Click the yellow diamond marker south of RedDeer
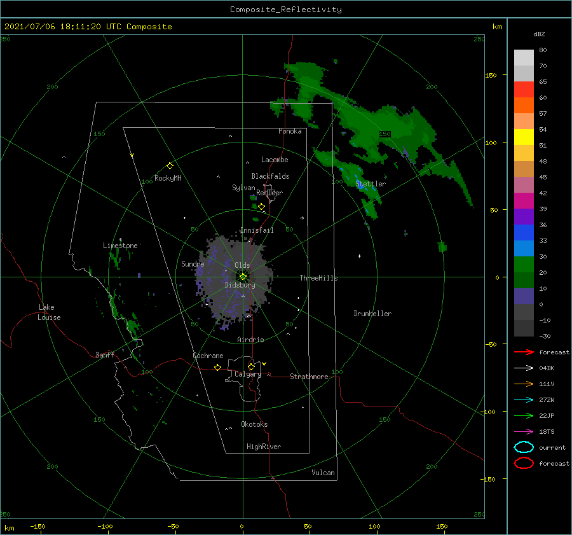Viewport: 572px width, 535px height. [261, 207]
